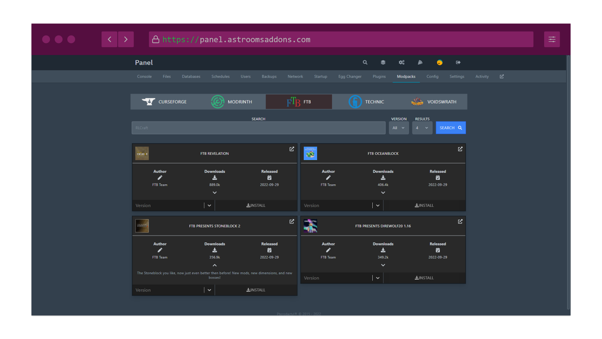Click the logout arrow icon
Image resolution: width=602 pixels, height=339 pixels.
[458, 63]
